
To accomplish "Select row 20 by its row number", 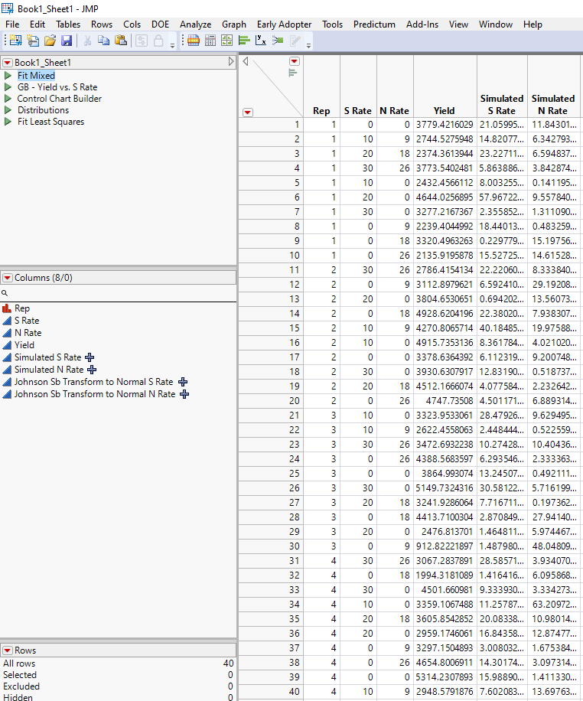I will pos(294,400).
